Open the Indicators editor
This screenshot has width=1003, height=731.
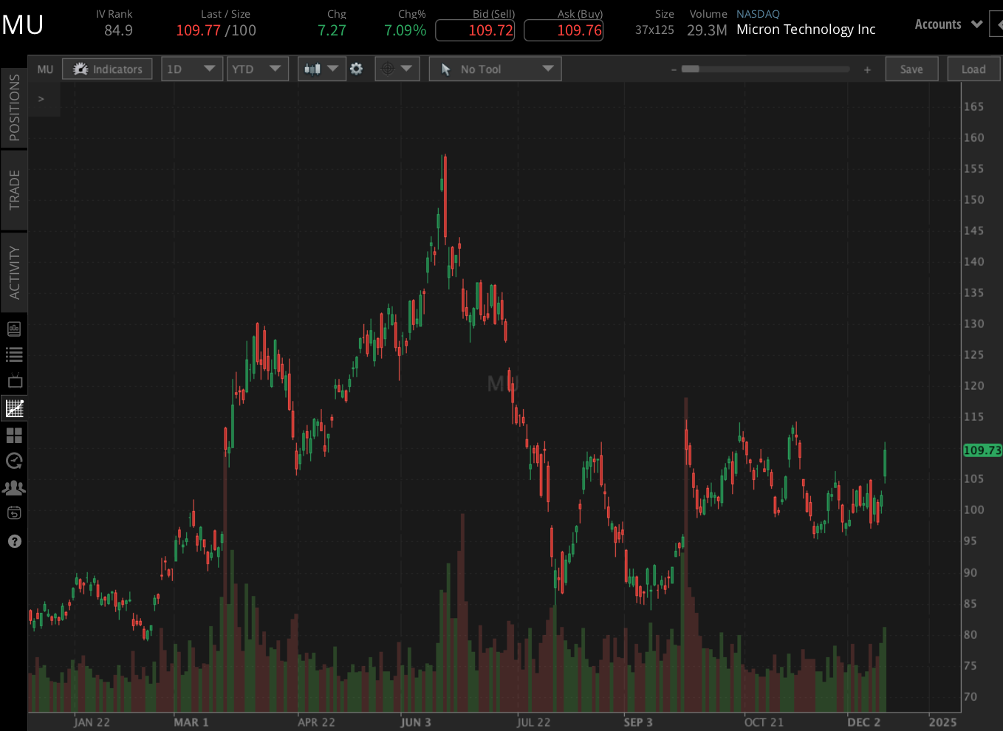point(107,68)
